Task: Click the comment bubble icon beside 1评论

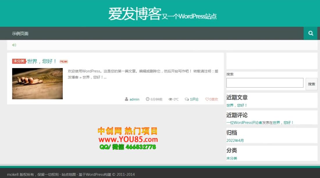Action: point(186,99)
